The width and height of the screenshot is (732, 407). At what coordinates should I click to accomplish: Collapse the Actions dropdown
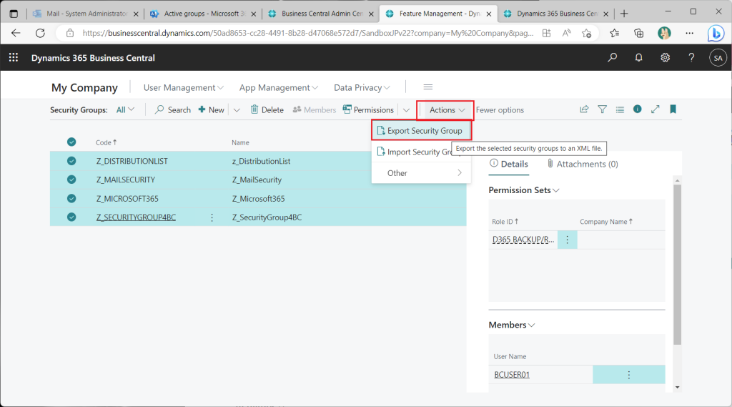[x=446, y=110]
